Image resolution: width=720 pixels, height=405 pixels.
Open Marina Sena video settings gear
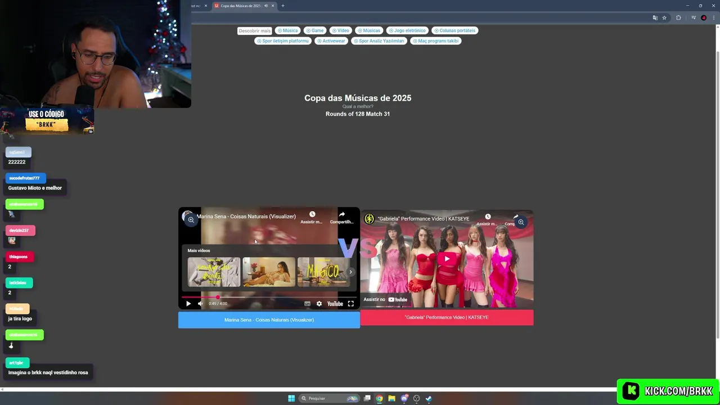point(319,304)
